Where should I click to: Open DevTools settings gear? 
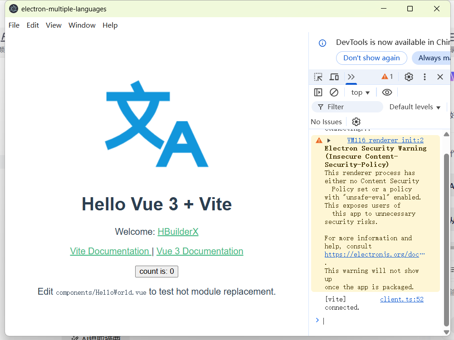pos(409,77)
